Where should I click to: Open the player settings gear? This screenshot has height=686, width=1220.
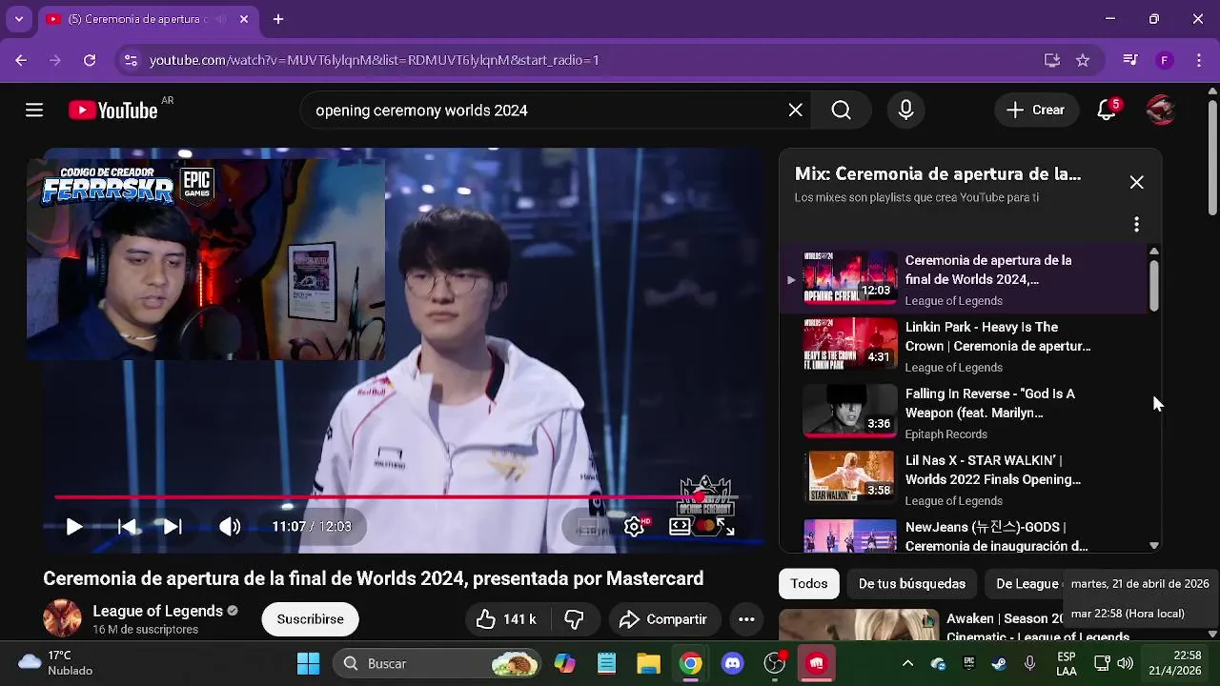click(x=634, y=527)
